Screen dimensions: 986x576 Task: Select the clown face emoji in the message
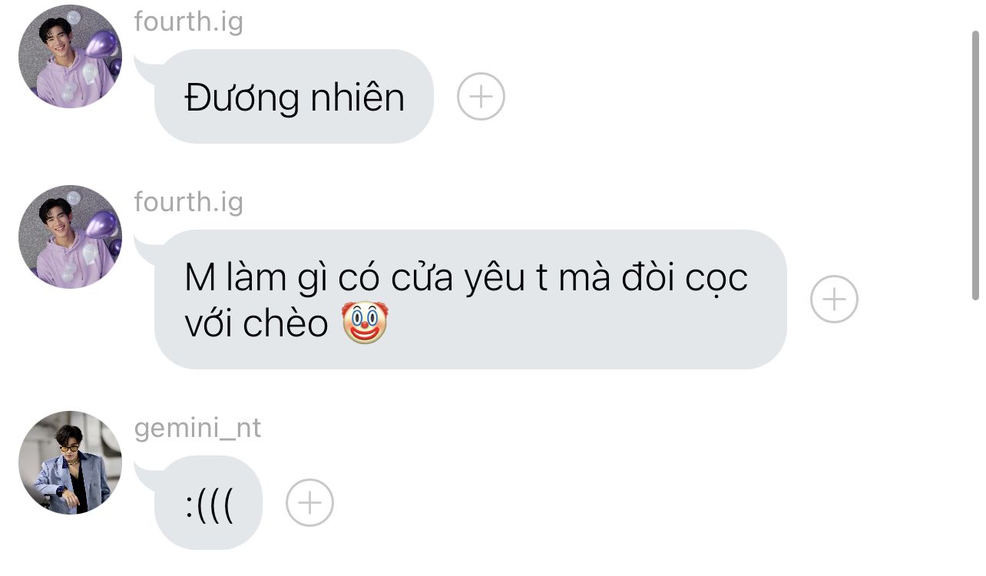(x=365, y=323)
